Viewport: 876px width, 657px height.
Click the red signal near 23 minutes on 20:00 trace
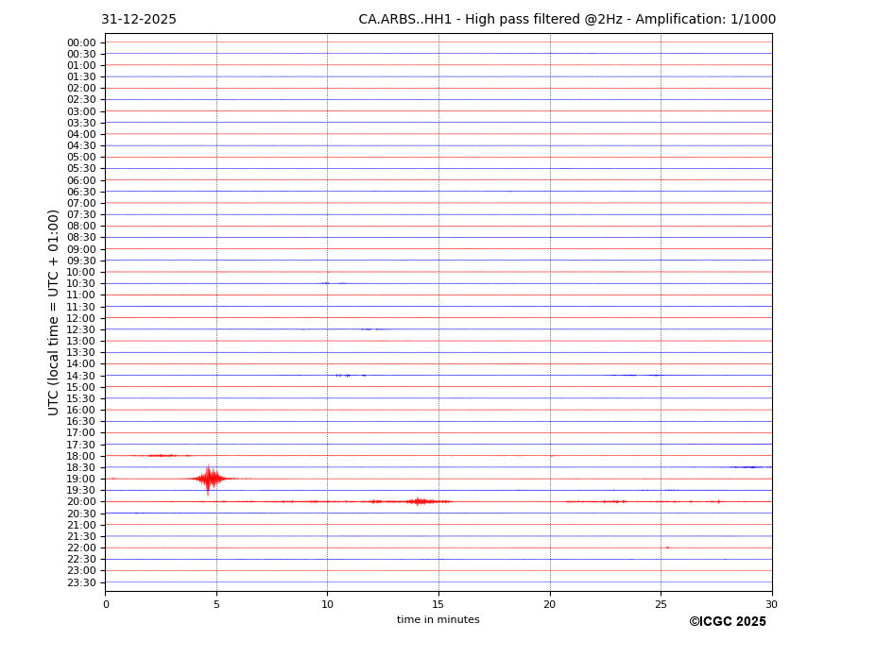coord(614,501)
